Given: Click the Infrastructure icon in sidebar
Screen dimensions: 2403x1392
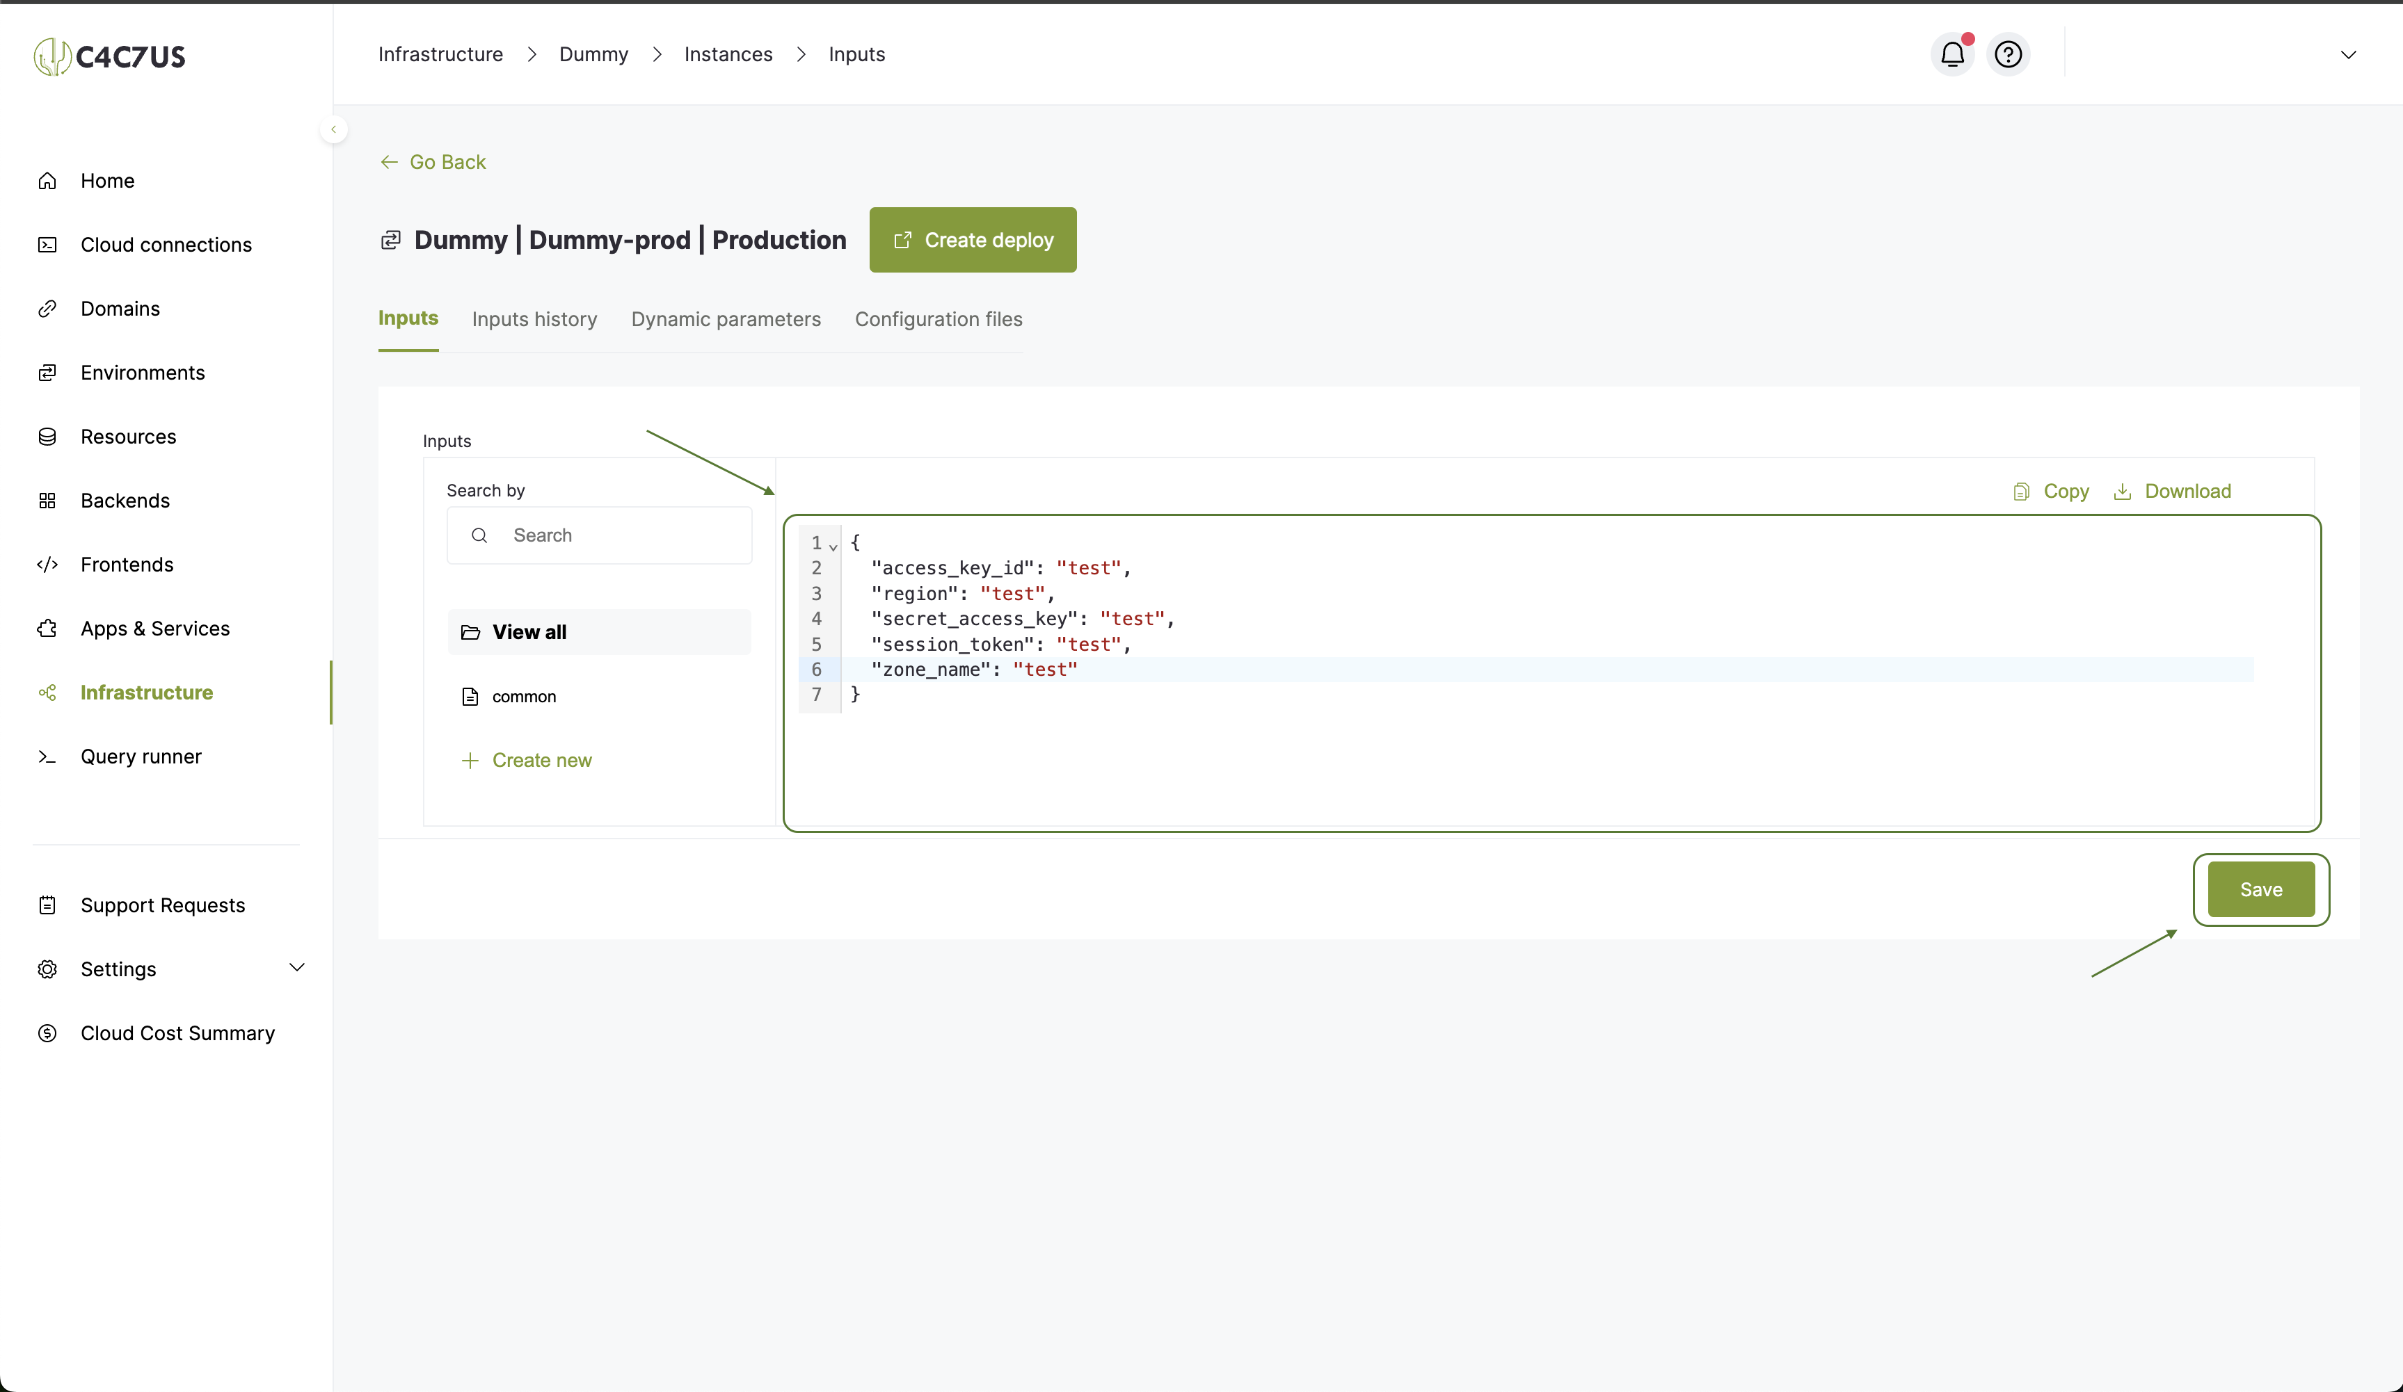Looking at the screenshot, I should (x=48, y=693).
